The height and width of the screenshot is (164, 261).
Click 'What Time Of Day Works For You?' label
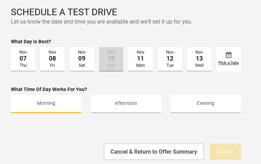(49, 89)
